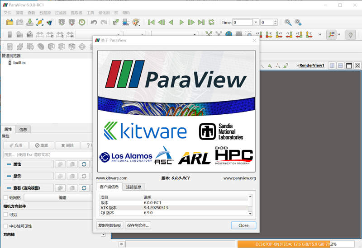Click the Time frame number spinbox
The width and height of the screenshot is (362, 248).
tap(269, 22)
